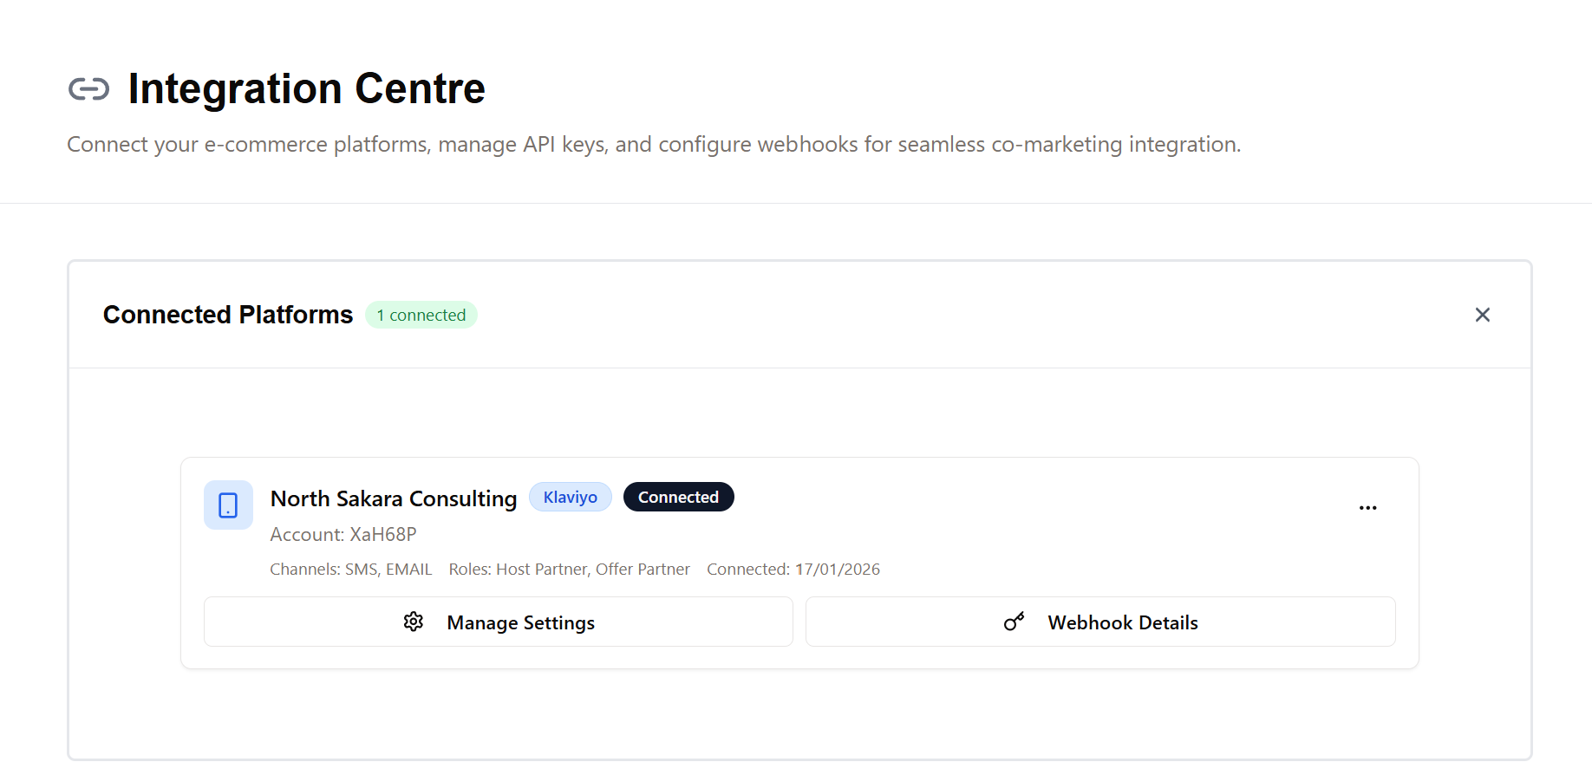The image size is (1592, 775).
Task: Click the Integration Centre page title
Action: pyautogui.click(x=306, y=88)
